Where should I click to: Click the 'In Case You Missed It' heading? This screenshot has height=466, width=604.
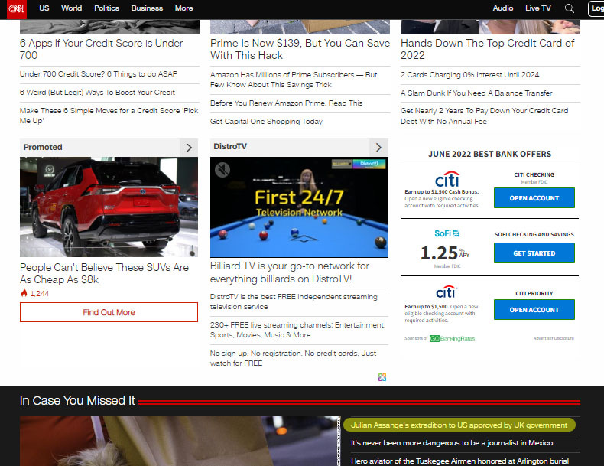click(x=77, y=400)
